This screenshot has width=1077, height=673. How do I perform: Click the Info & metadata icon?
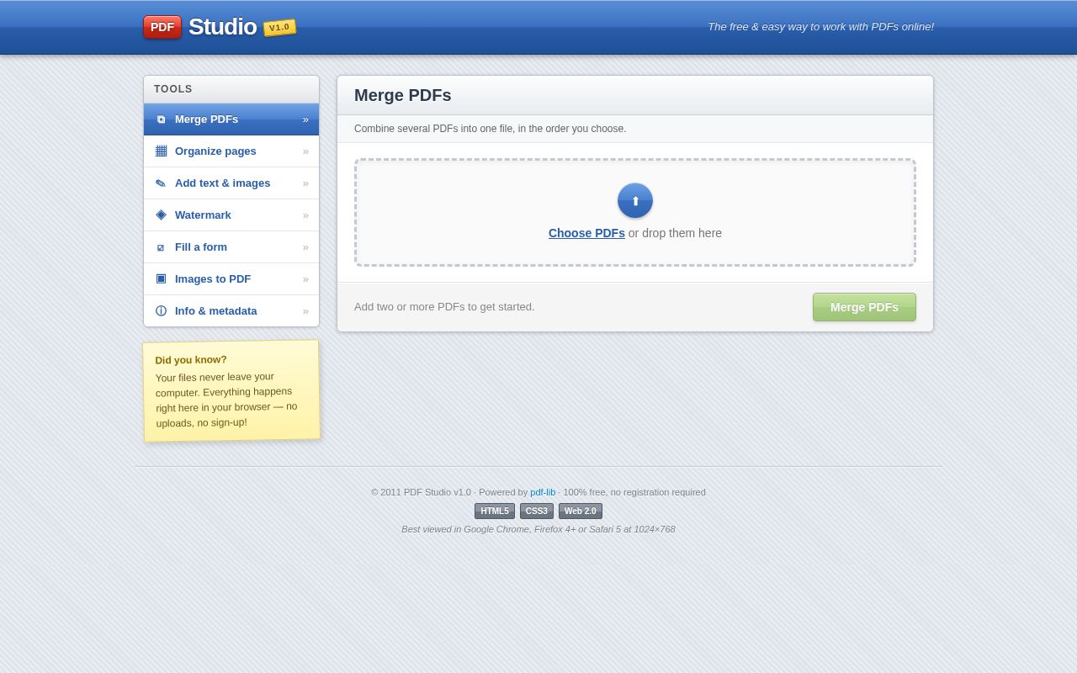tap(161, 311)
